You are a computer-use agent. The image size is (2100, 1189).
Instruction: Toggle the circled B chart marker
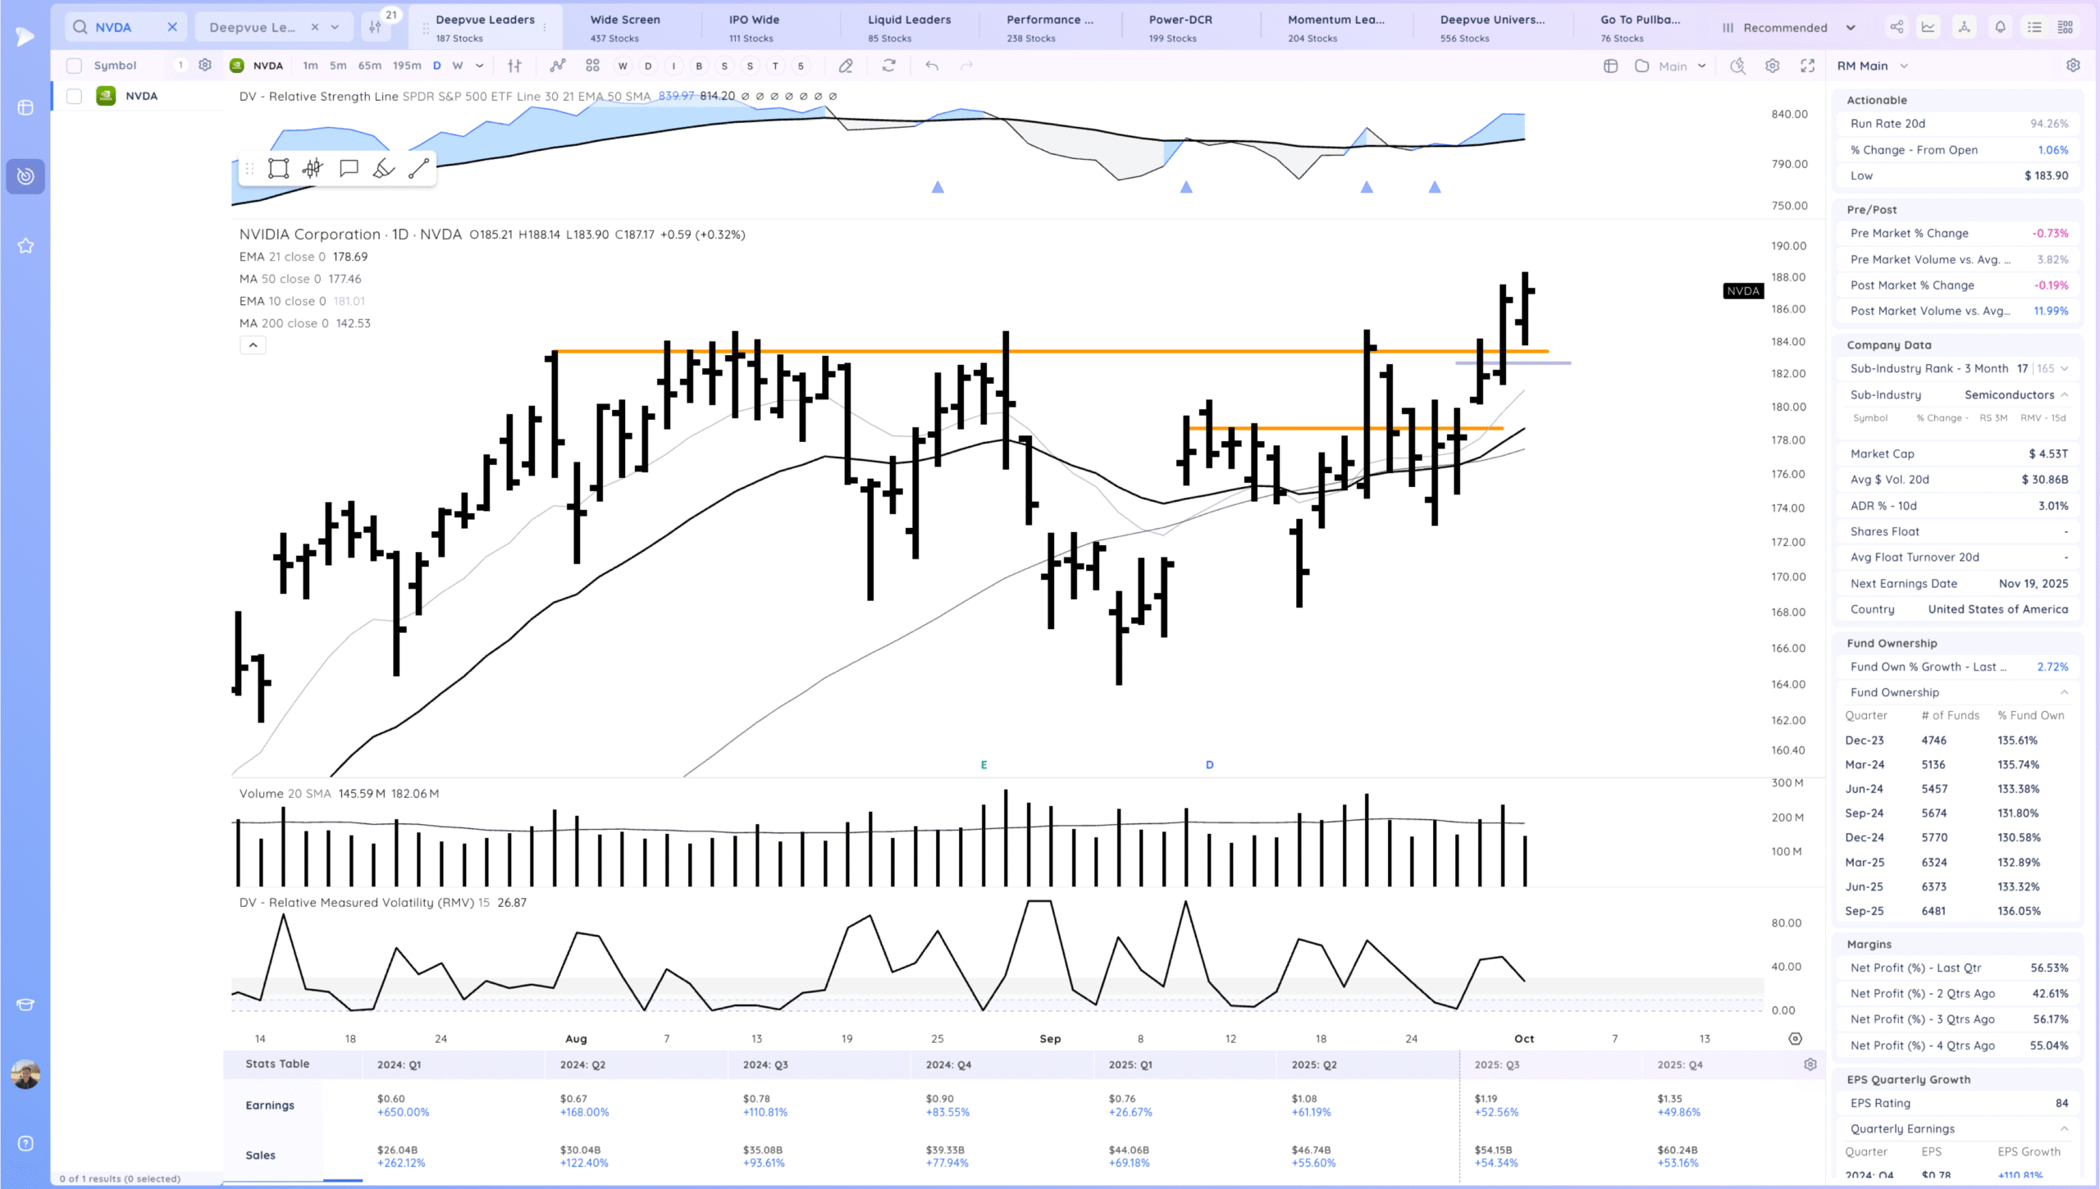(x=699, y=66)
